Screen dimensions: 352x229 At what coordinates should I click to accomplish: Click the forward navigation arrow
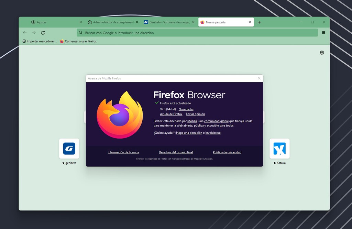(34, 33)
